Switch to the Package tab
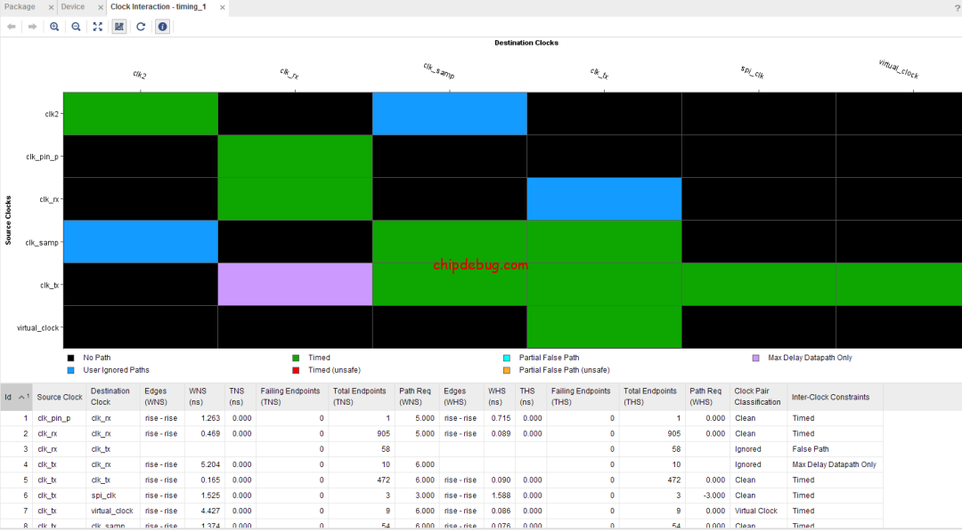The width and height of the screenshot is (962, 532). (x=20, y=7)
